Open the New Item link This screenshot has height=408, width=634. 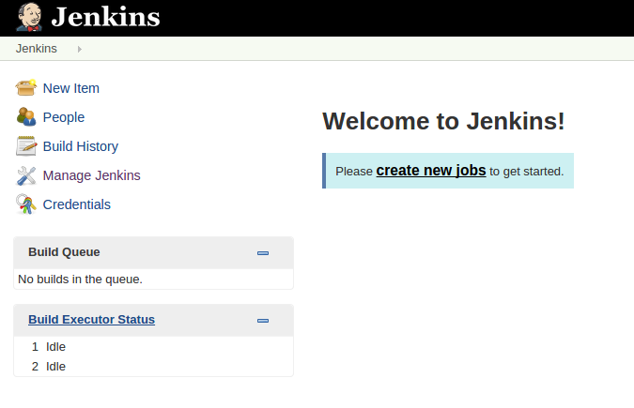point(71,88)
